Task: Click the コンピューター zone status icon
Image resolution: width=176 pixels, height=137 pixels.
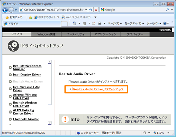Action: click(x=78, y=133)
